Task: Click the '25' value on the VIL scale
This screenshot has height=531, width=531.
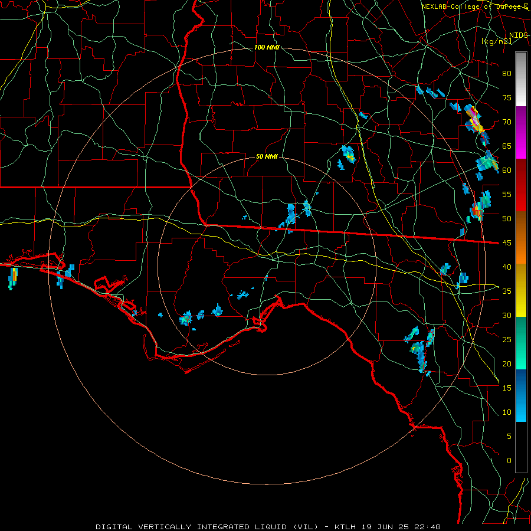Action: (x=507, y=340)
